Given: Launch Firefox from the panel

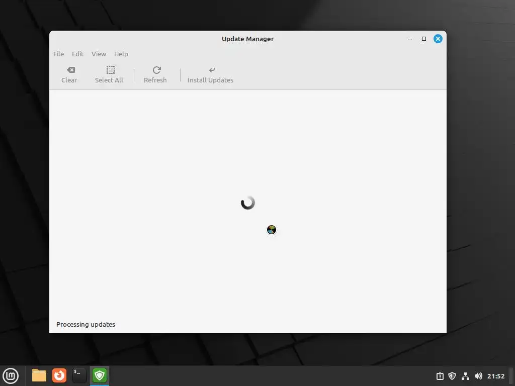Looking at the screenshot, I should tap(59, 375).
